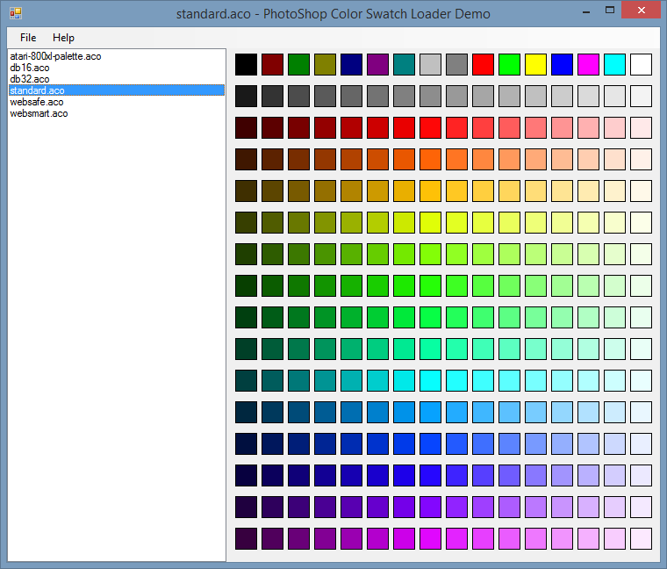The height and width of the screenshot is (569, 667).
Task: Pick the pure blue swatch in top row
Action: click(x=562, y=64)
